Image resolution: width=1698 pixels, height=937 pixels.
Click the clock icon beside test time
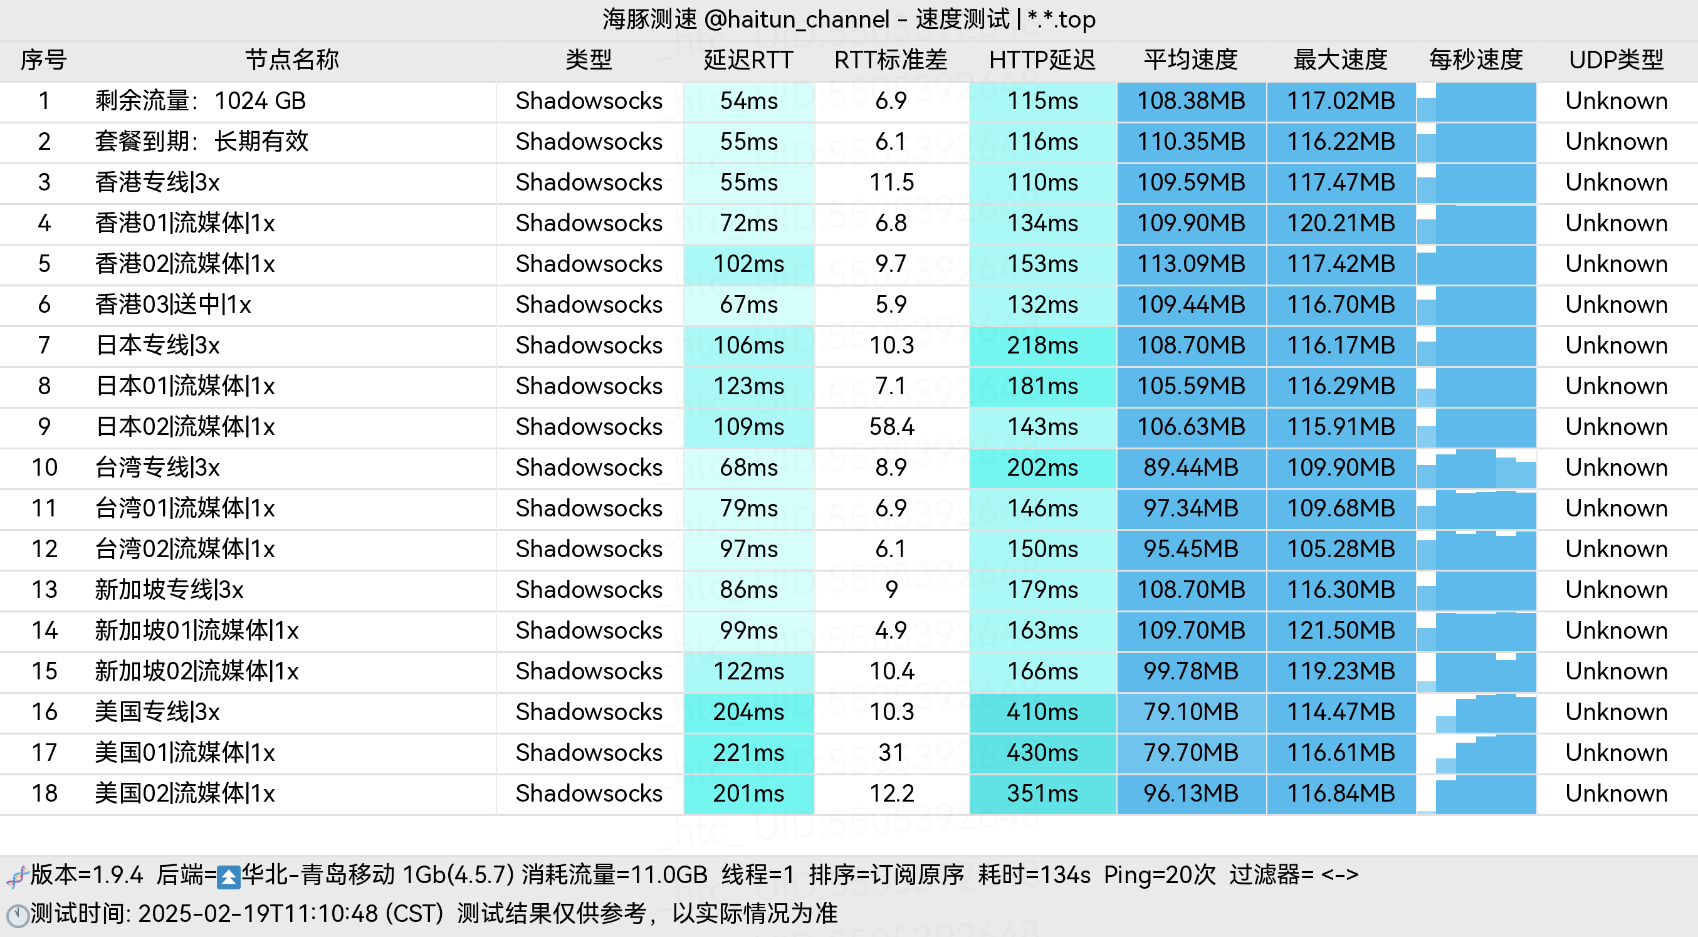point(16,914)
